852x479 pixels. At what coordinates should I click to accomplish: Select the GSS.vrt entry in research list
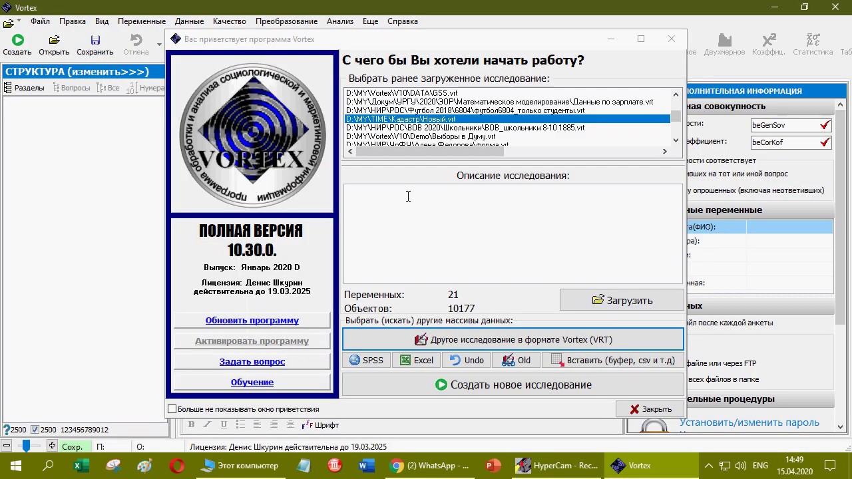click(507, 93)
